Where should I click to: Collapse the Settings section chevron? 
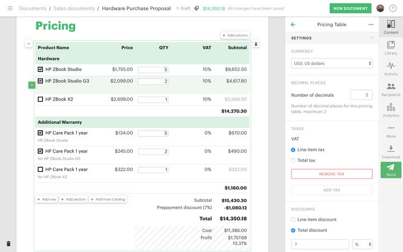click(371, 38)
